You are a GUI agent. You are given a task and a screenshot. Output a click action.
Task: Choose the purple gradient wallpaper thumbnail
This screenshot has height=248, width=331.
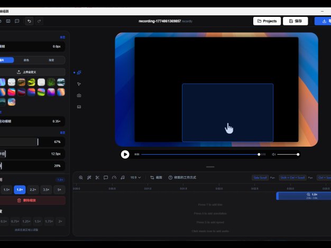[x=51, y=92]
